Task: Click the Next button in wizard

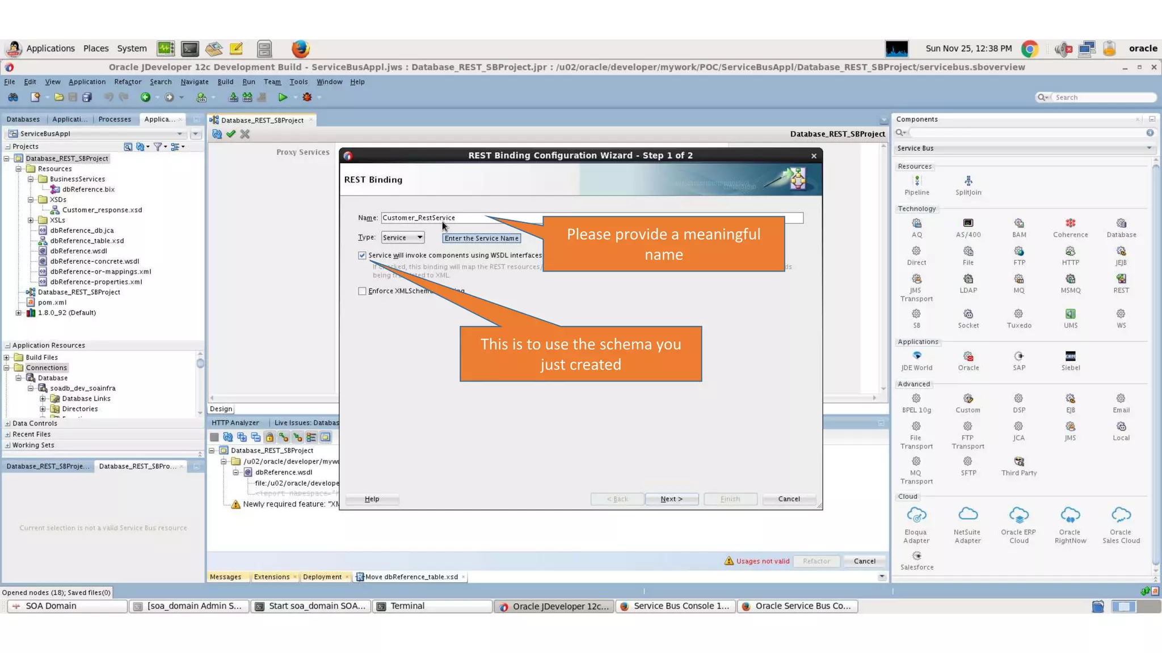Action: pos(671,499)
